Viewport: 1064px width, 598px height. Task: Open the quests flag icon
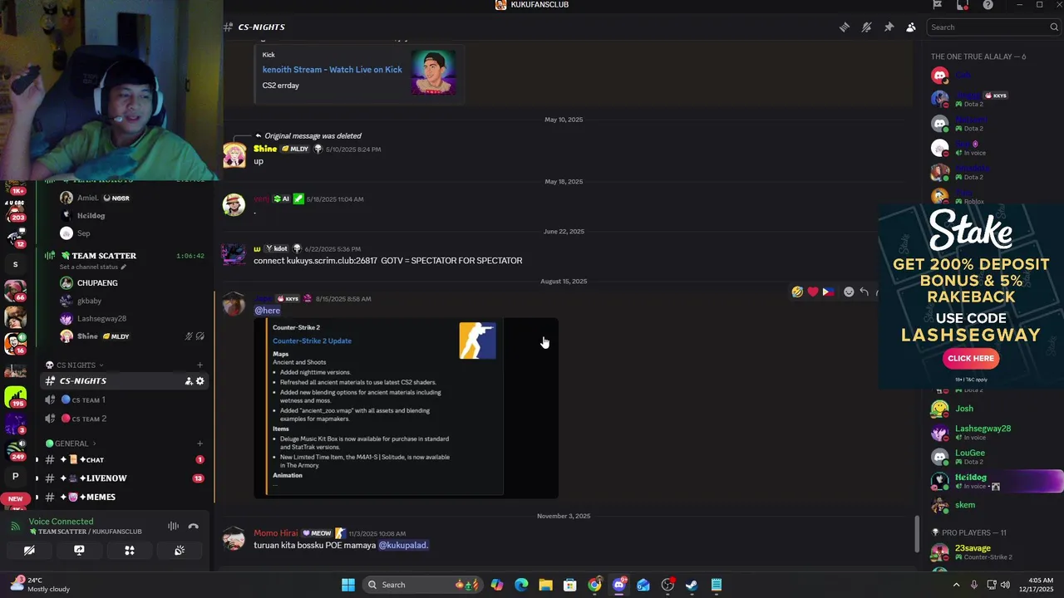pyautogui.click(x=937, y=5)
